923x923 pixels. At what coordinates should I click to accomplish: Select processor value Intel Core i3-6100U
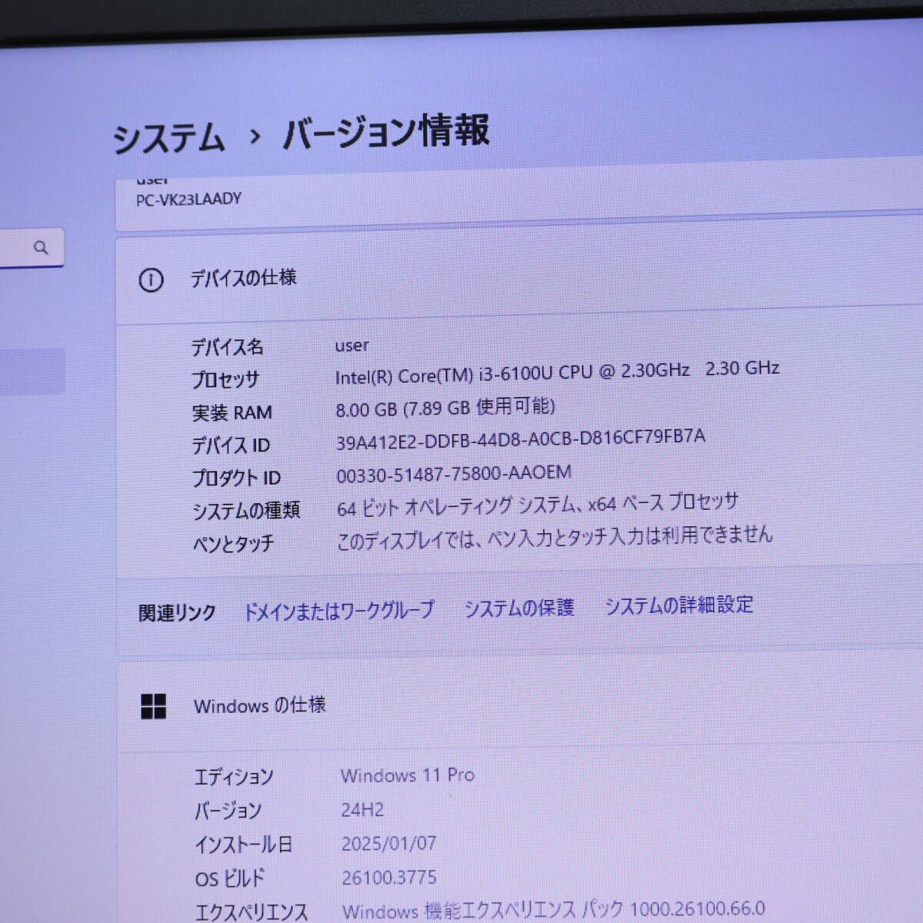(x=558, y=372)
